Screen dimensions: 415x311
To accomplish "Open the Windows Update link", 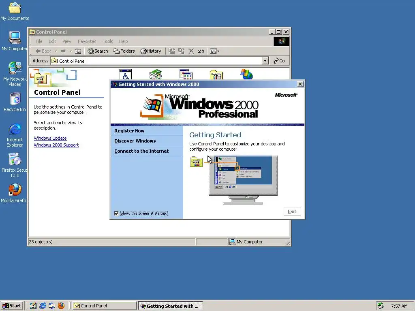I will click(x=50, y=138).
